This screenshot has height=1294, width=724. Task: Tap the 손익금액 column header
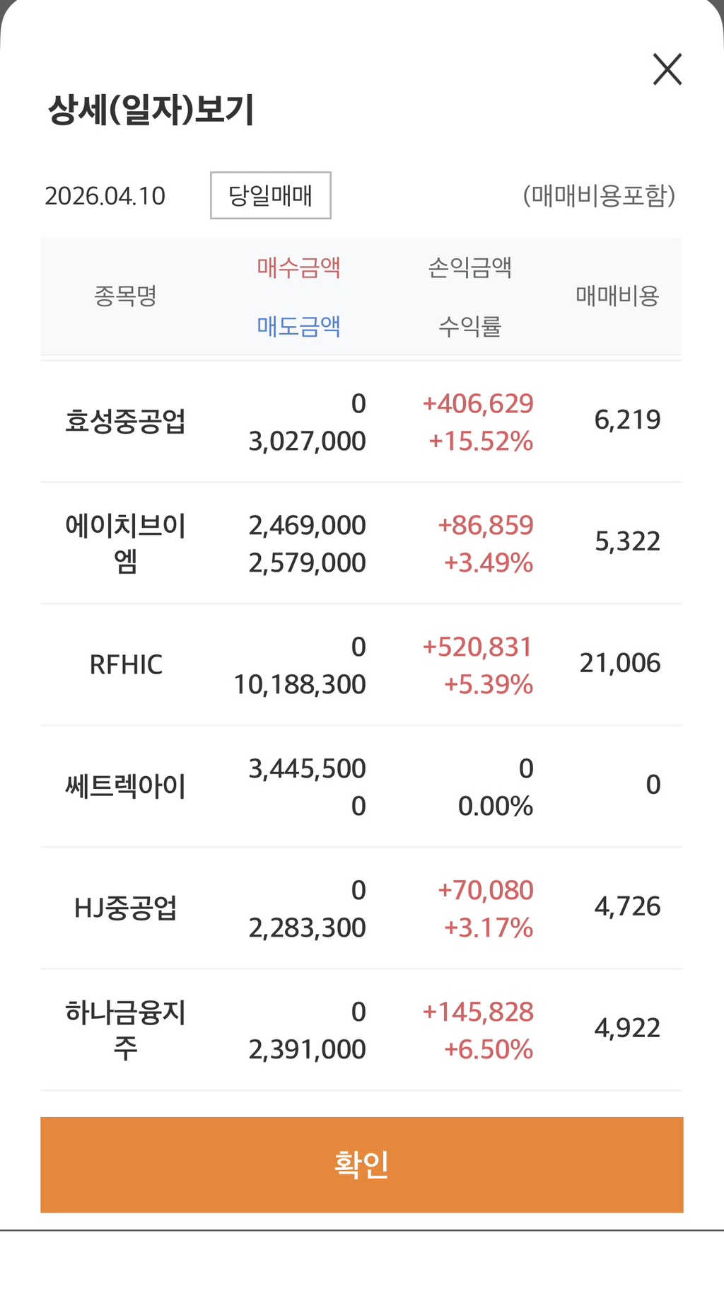469,267
